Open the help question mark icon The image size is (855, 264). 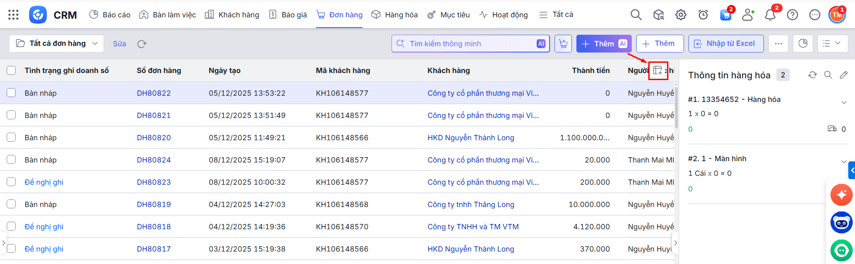tap(792, 15)
